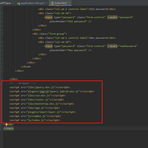The height and width of the screenshot is (148, 148).
Task: Click the index.html file type icon
Action: pos(52,3)
